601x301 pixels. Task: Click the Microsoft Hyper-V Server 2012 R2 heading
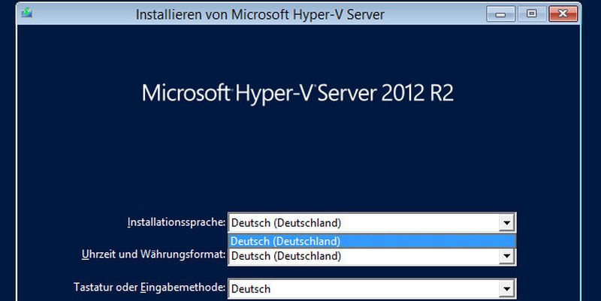tap(297, 93)
